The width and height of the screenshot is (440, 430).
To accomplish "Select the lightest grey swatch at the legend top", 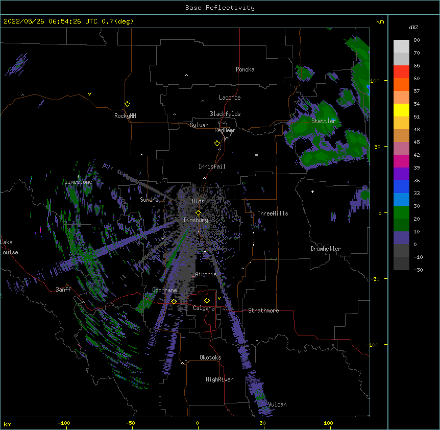I will (401, 46).
